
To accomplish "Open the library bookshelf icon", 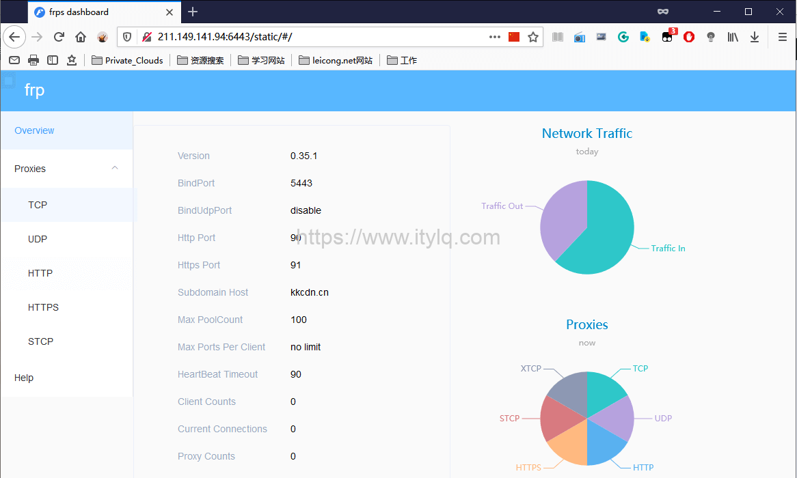I will tap(733, 37).
